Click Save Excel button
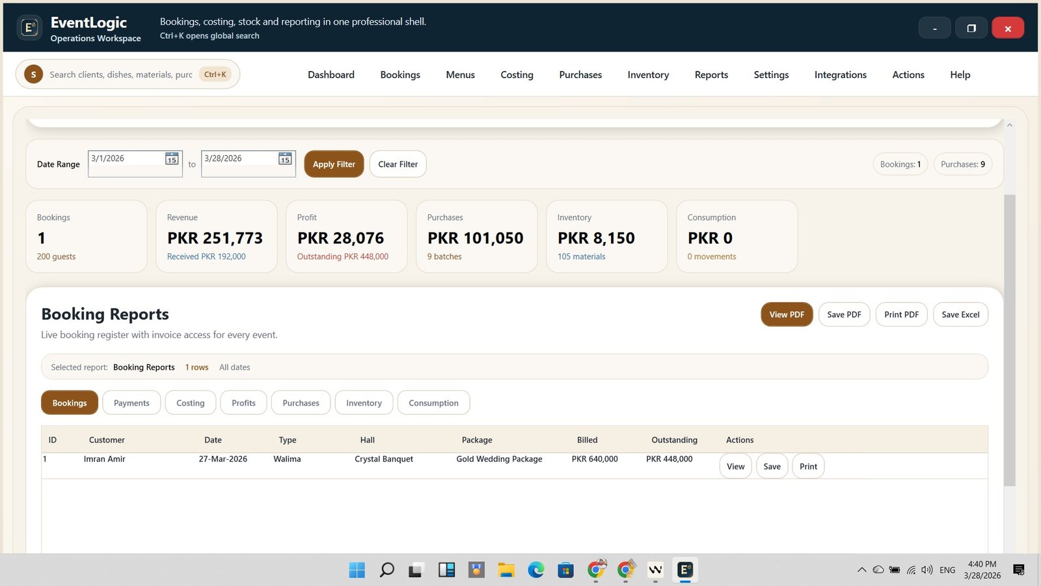The image size is (1041, 586). tap(960, 314)
